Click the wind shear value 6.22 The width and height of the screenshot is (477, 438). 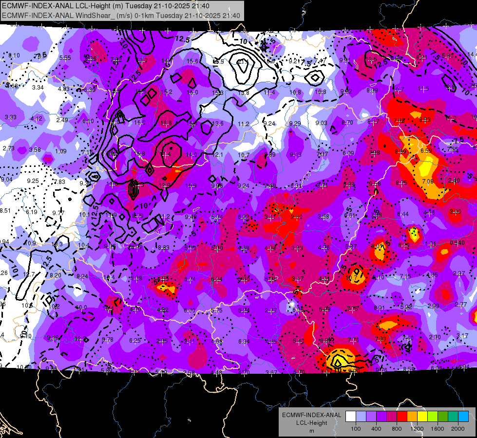coord(243,217)
